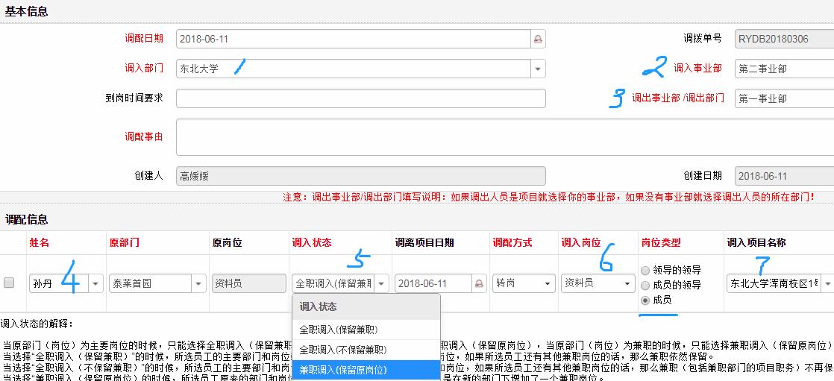Expand the 调入部门 dropdown arrow
This screenshot has width=834, height=381.
point(538,69)
